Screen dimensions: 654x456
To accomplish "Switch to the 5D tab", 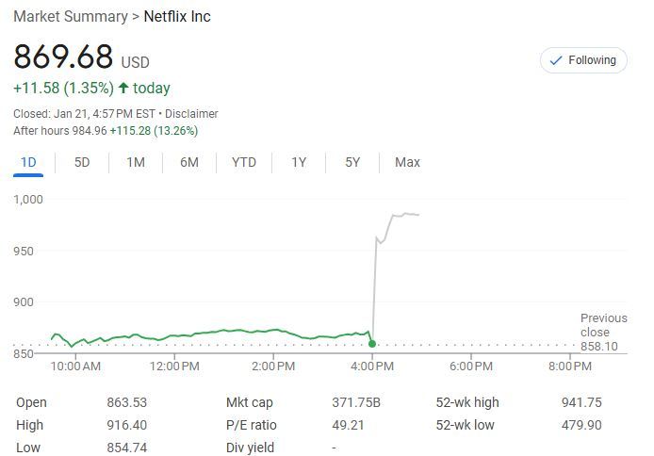I will [82, 162].
